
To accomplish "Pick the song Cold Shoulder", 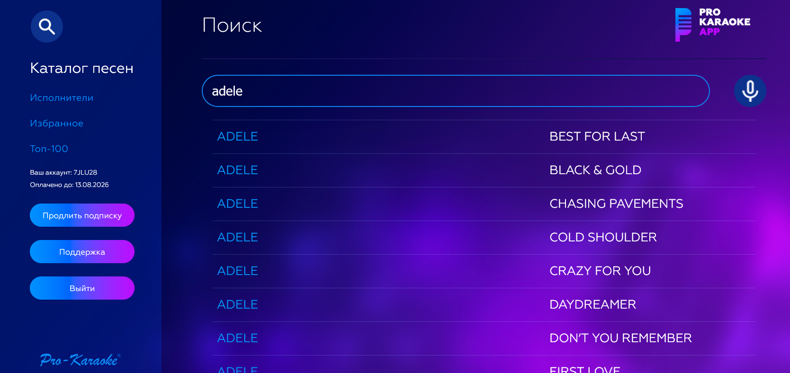I will (x=603, y=237).
